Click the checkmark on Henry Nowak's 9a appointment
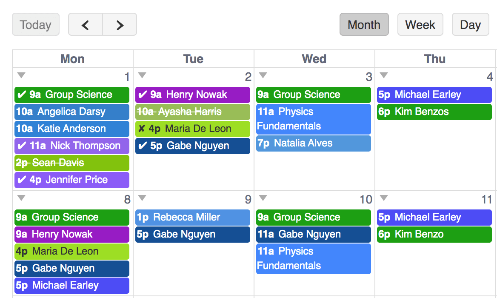Image resolution: width=497 pixels, height=298 pixels. click(x=142, y=95)
